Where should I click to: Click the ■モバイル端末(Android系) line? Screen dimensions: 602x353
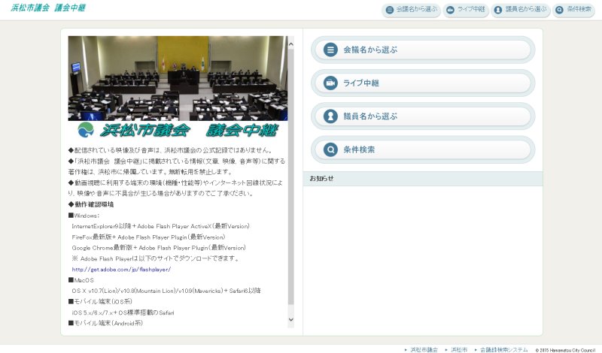tap(105, 323)
